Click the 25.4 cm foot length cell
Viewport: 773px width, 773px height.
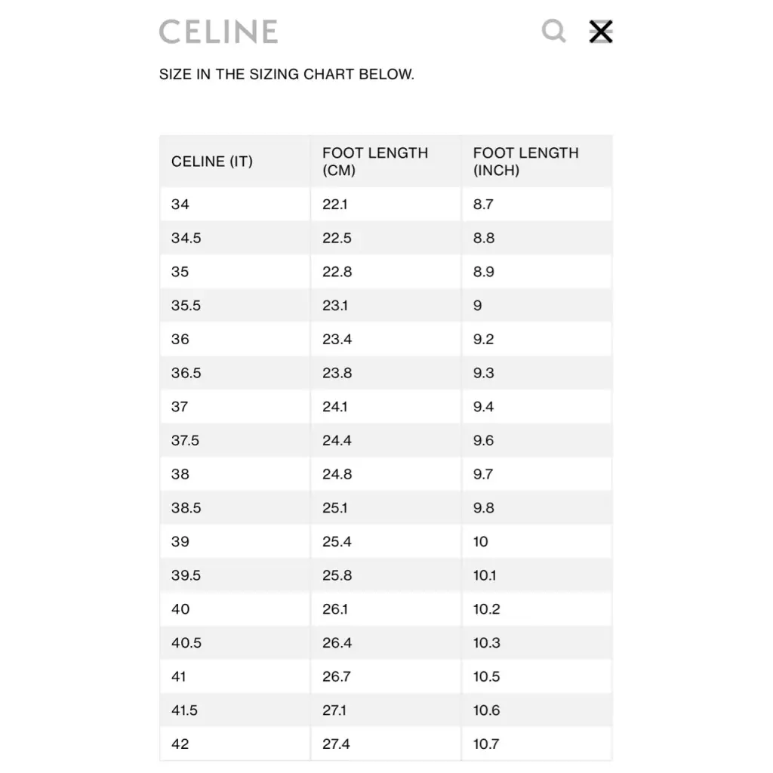pos(337,542)
